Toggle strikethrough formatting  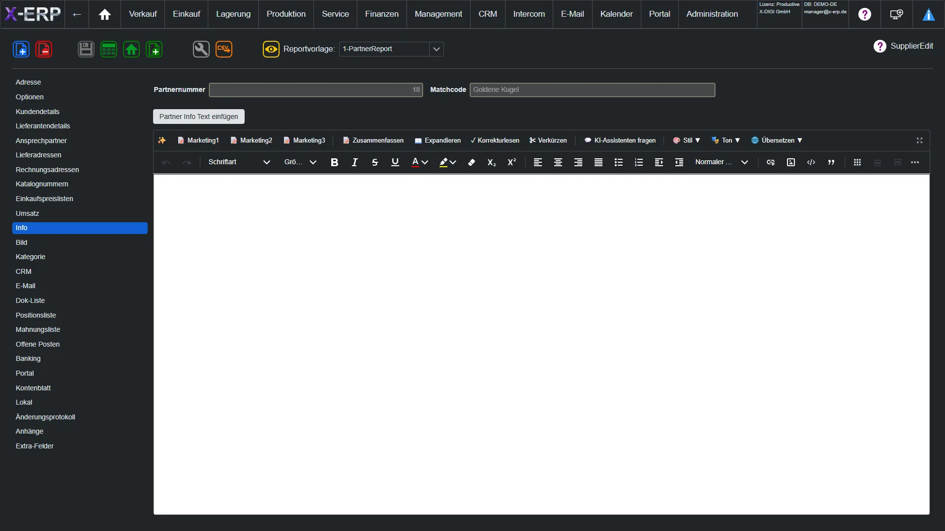point(375,162)
